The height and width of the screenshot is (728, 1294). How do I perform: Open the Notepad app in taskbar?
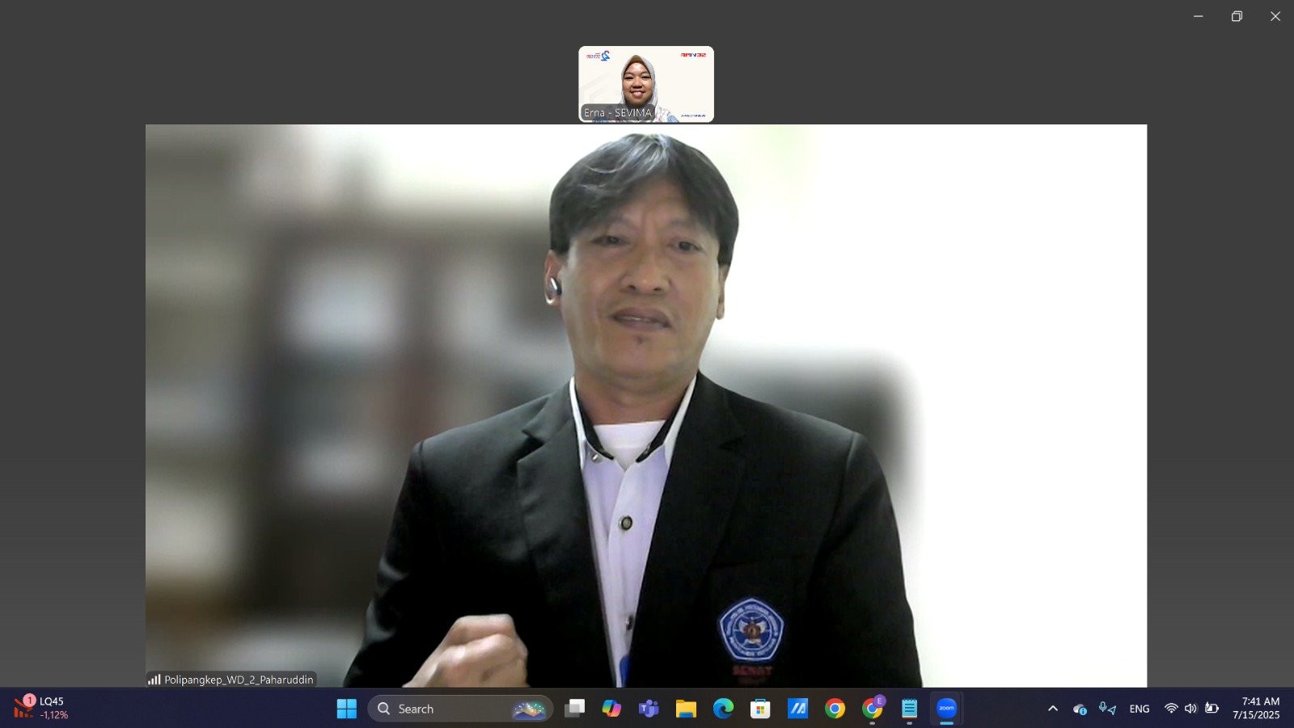pos(909,709)
